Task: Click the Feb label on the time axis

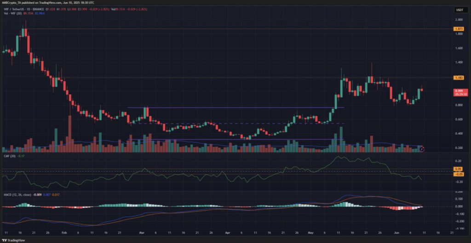Action: (63, 232)
